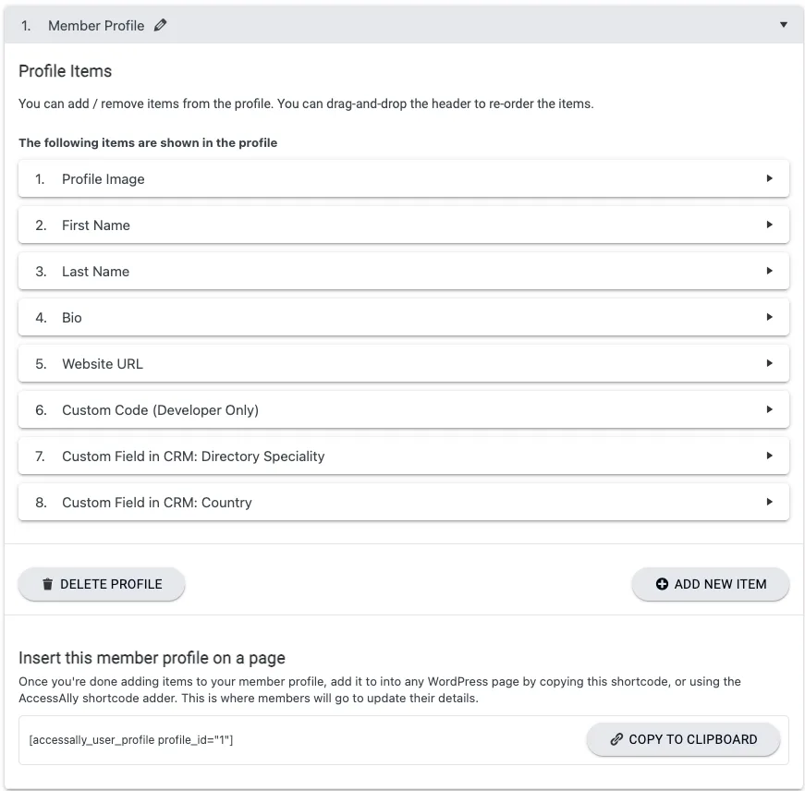Expand the Bio profile item
Viewport: 805px width, 791px height.
click(770, 317)
